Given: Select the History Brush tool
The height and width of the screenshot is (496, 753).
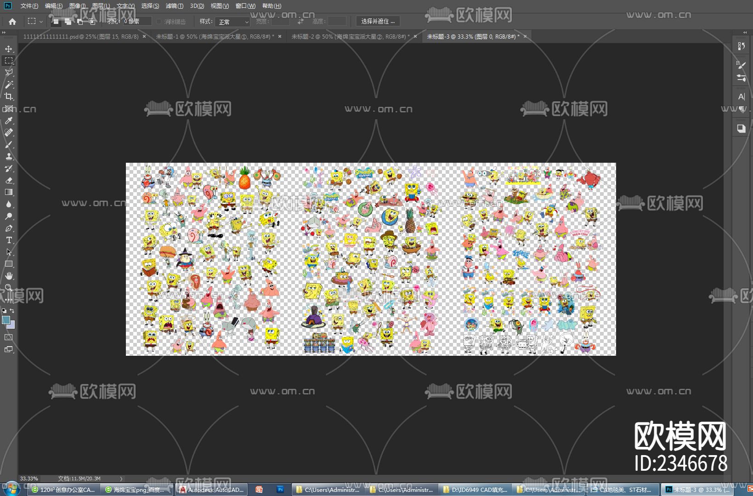Looking at the screenshot, I should [9, 168].
